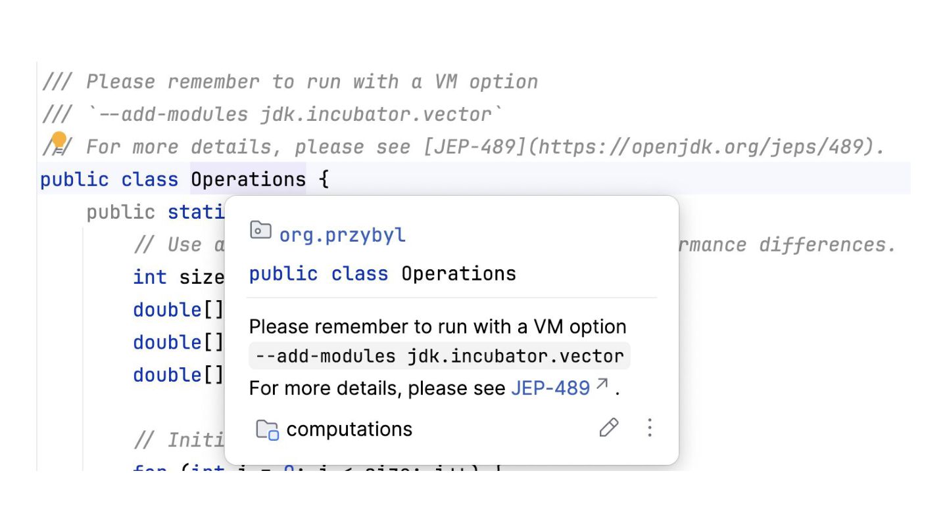Click the jdk.incubator.vector text in the editor comment
Screen dimensions: 947x532
point(376,114)
